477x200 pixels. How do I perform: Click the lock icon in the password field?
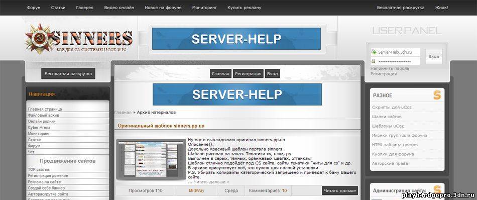[x=373, y=61]
